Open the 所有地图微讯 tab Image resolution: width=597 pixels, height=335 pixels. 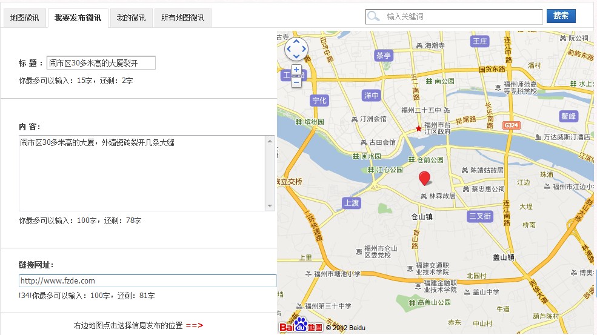(x=183, y=18)
